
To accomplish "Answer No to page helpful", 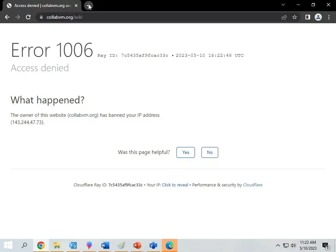I will coord(210,152).
